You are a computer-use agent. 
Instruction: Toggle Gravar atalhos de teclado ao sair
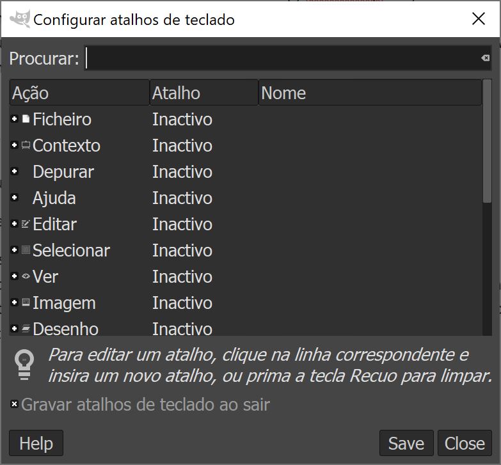(x=14, y=404)
